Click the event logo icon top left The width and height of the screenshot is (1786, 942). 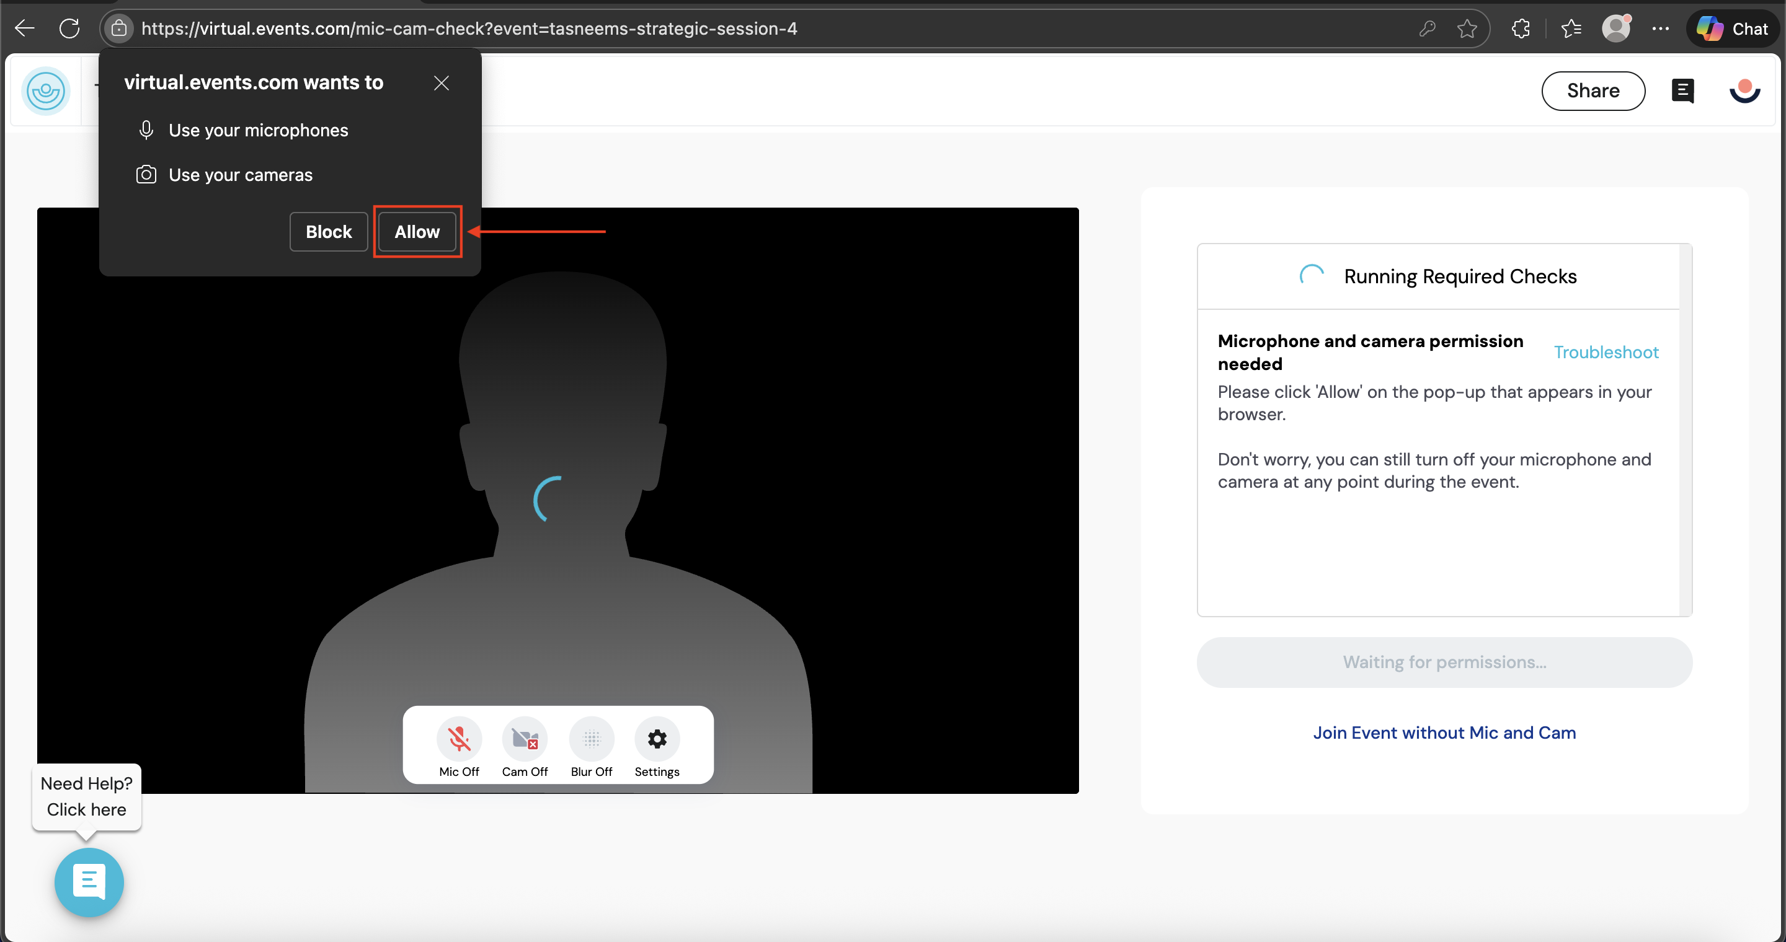(46, 90)
